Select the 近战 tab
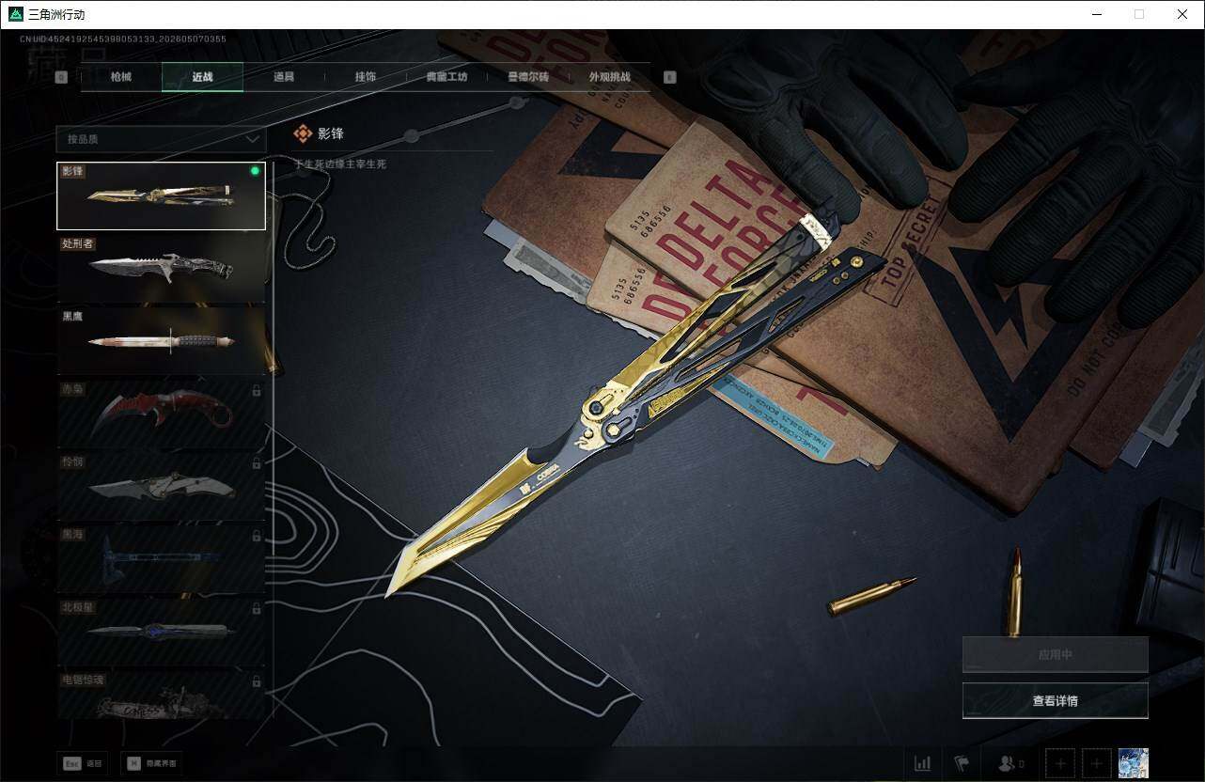The height and width of the screenshot is (782, 1205). tap(202, 77)
